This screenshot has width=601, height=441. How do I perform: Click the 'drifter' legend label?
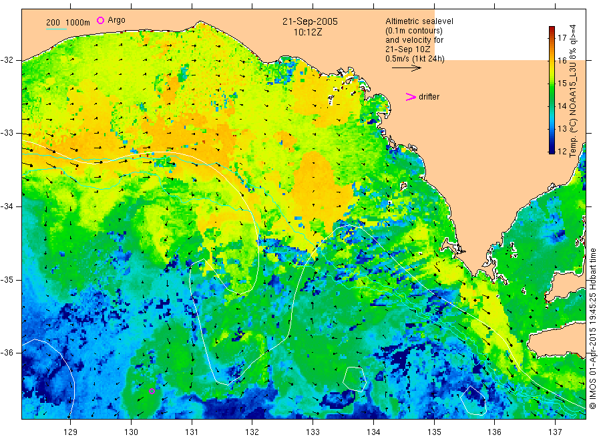coord(429,97)
